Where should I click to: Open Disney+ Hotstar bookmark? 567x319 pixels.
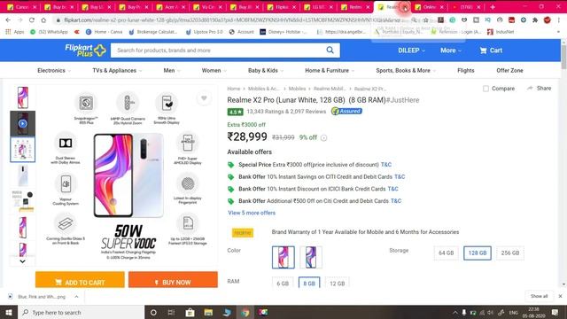coord(283,32)
